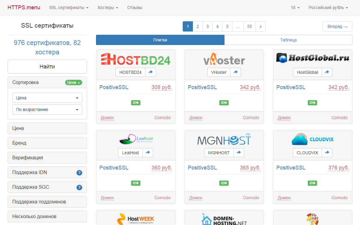Open the HOSTBD24 logo image
This screenshot has width=360, height=225.
pos(136,59)
